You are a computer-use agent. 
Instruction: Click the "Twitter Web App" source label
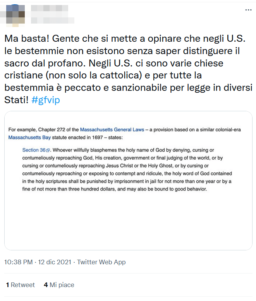click(x=101, y=262)
